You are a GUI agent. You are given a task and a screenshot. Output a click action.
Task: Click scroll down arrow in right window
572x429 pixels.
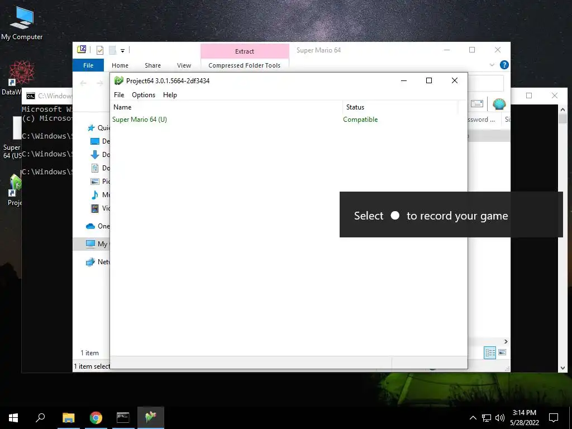pyautogui.click(x=563, y=368)
